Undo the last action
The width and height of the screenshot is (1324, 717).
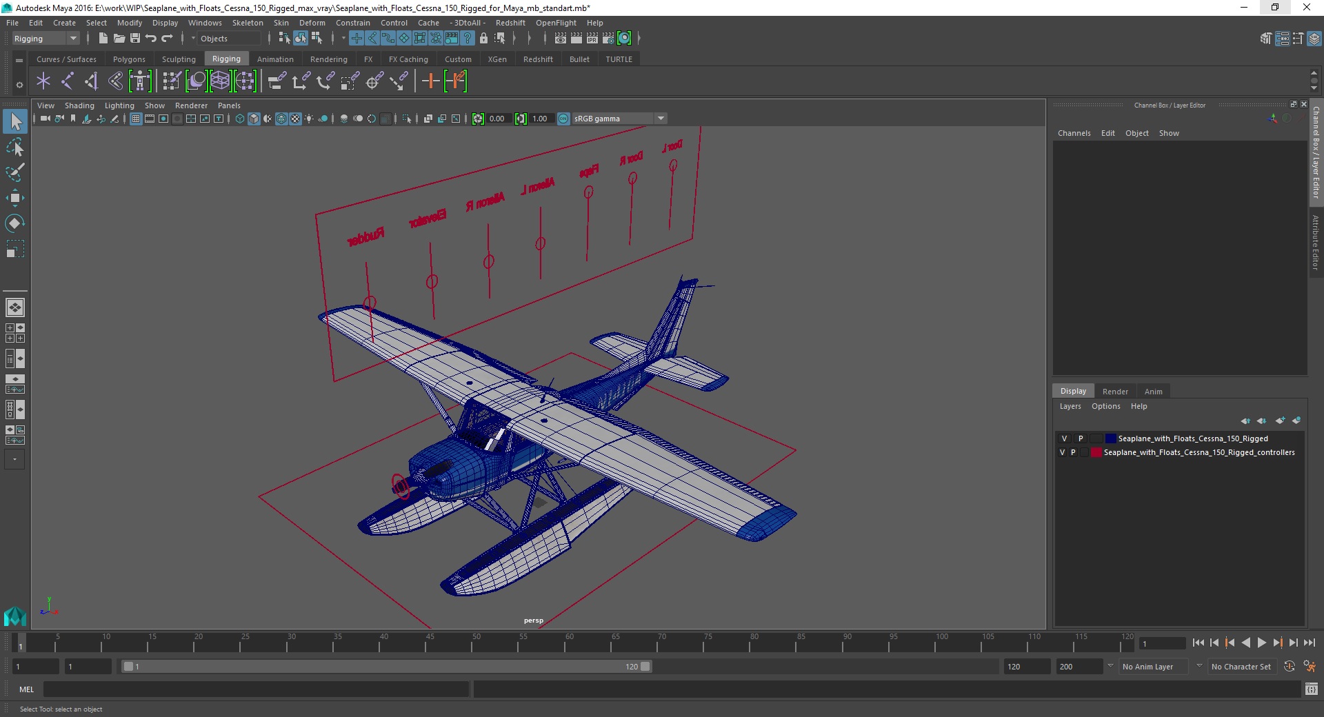pyautogui.click(x=151, y=39)
